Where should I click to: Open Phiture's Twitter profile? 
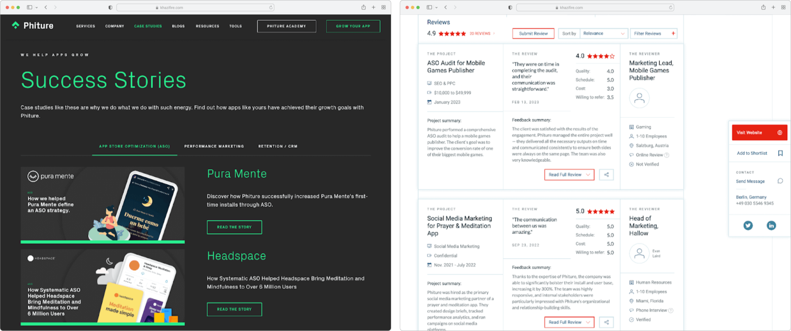tap(748, 225)
